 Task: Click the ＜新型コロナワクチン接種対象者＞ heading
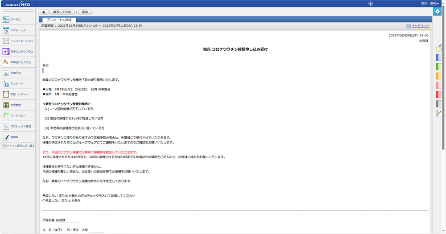tap(66, 104)
